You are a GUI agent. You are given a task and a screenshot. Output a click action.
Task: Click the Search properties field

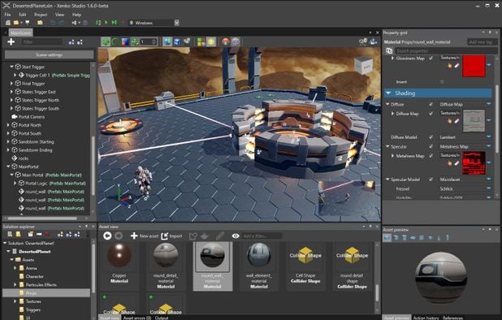[x=446, y=50]
